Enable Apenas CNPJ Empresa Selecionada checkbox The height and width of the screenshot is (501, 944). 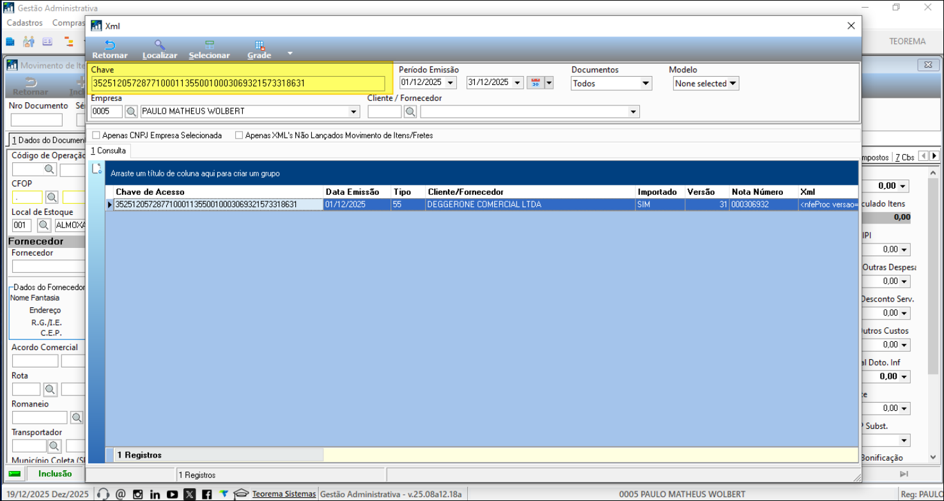pos(97,135)
